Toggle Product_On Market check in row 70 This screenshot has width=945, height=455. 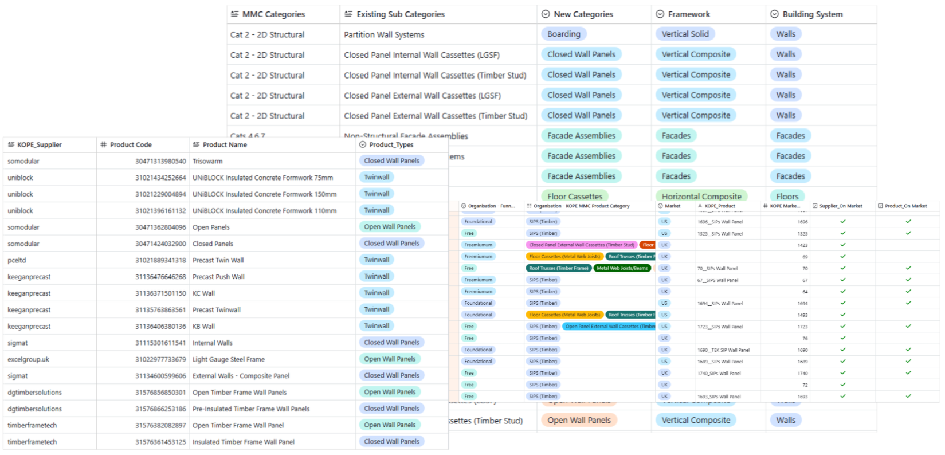pos(908,268)
